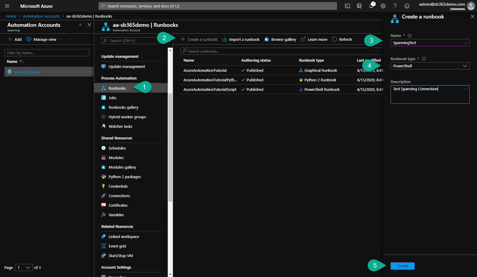
Task: Open the help question mark
Action: [x=395, y=6]
